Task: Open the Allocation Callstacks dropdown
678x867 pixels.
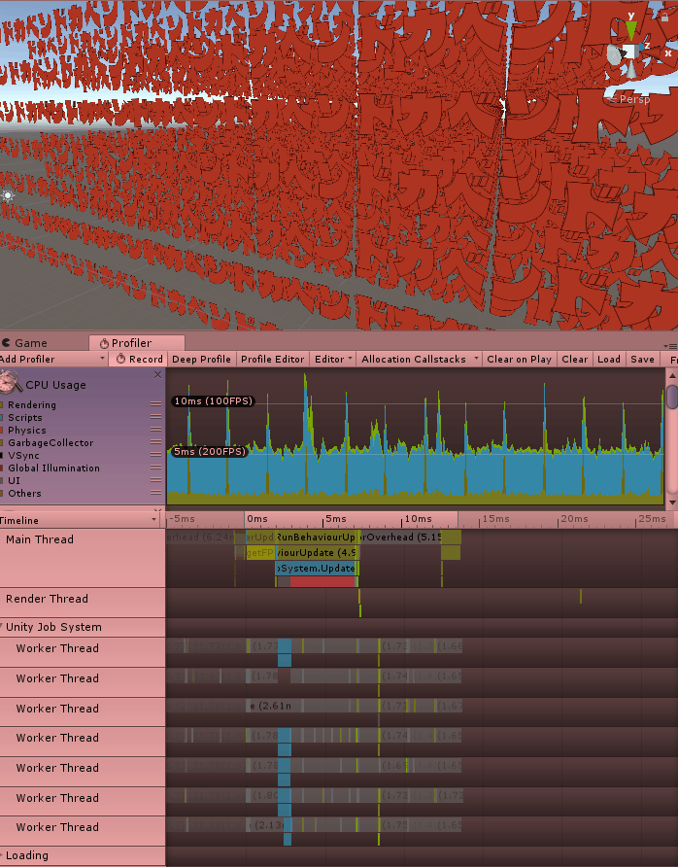Action: coord(420,359)
